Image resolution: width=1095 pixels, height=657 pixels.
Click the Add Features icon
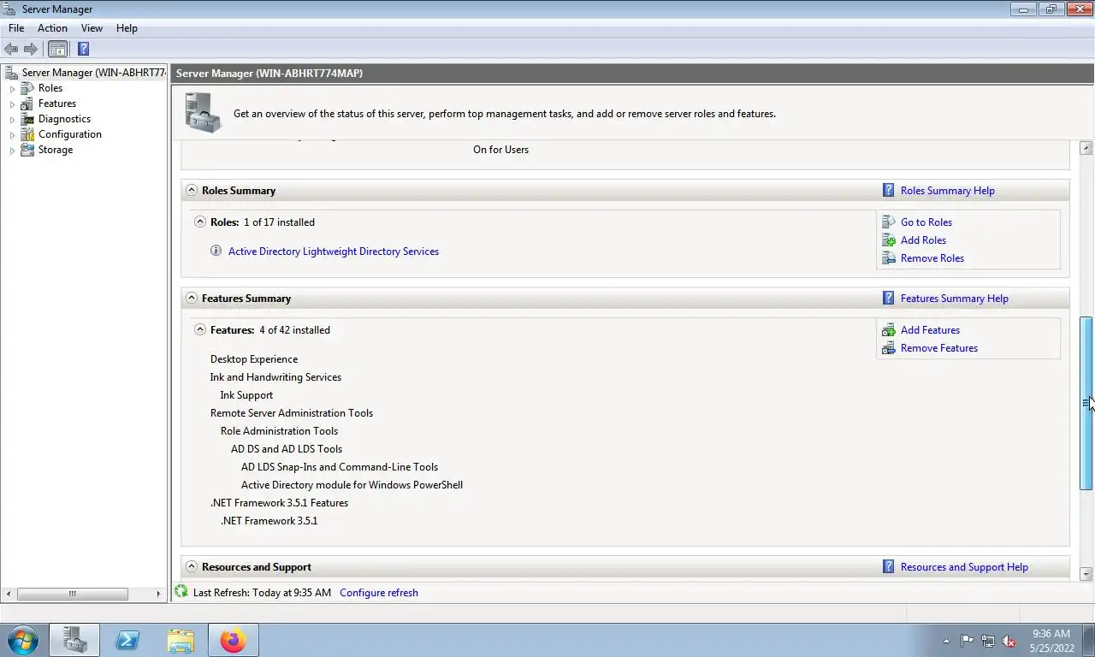888,330
